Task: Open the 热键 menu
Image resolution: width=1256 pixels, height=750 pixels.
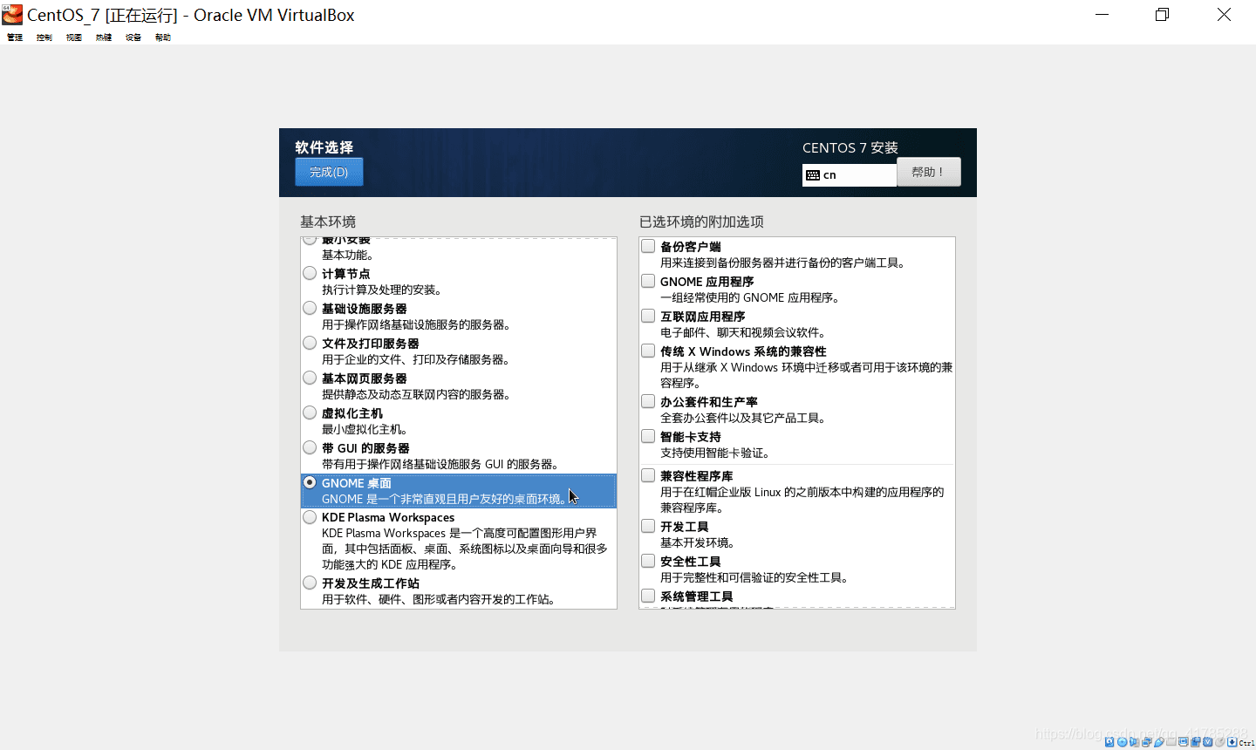Action: pos(104,37)
